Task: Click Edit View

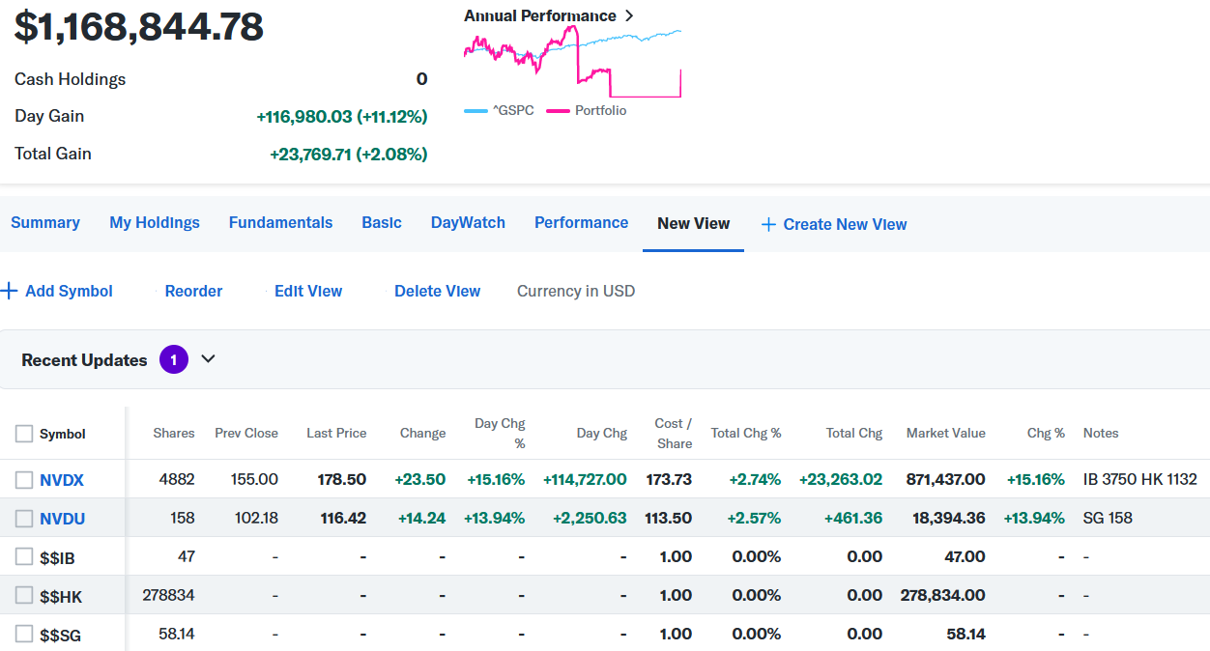Action: (x=308, y=291)
